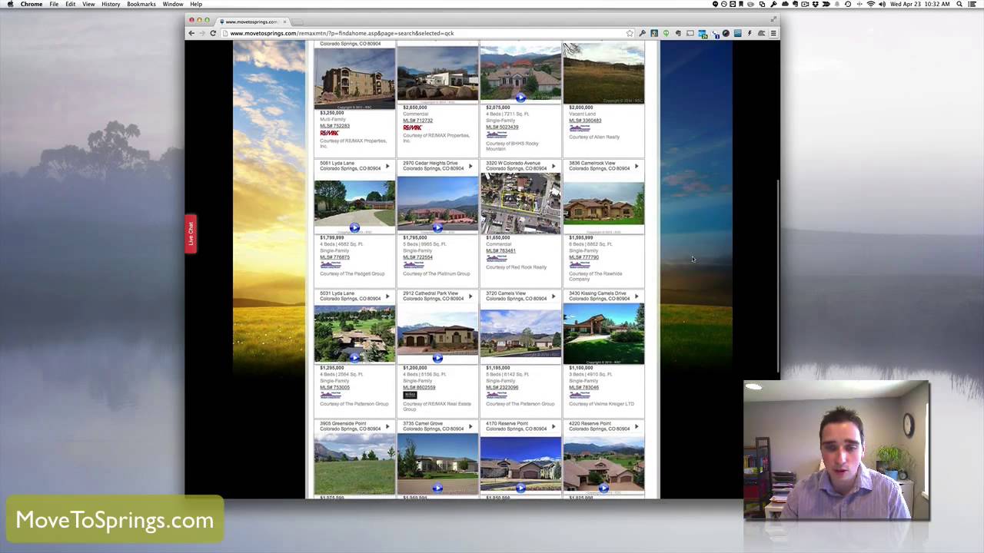Open Spotlight search magnifier in menu bar
Screen dimensions: 984x553
pyautogui.click(x=961, y=5)
